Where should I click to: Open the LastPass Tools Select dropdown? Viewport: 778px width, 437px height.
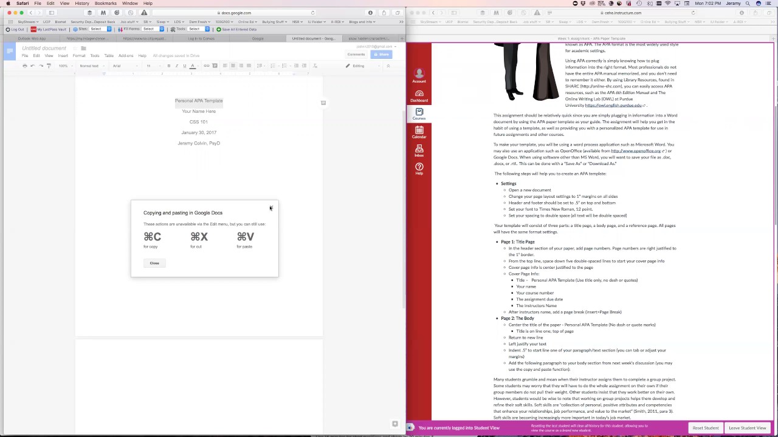click(x=198, y=29)
